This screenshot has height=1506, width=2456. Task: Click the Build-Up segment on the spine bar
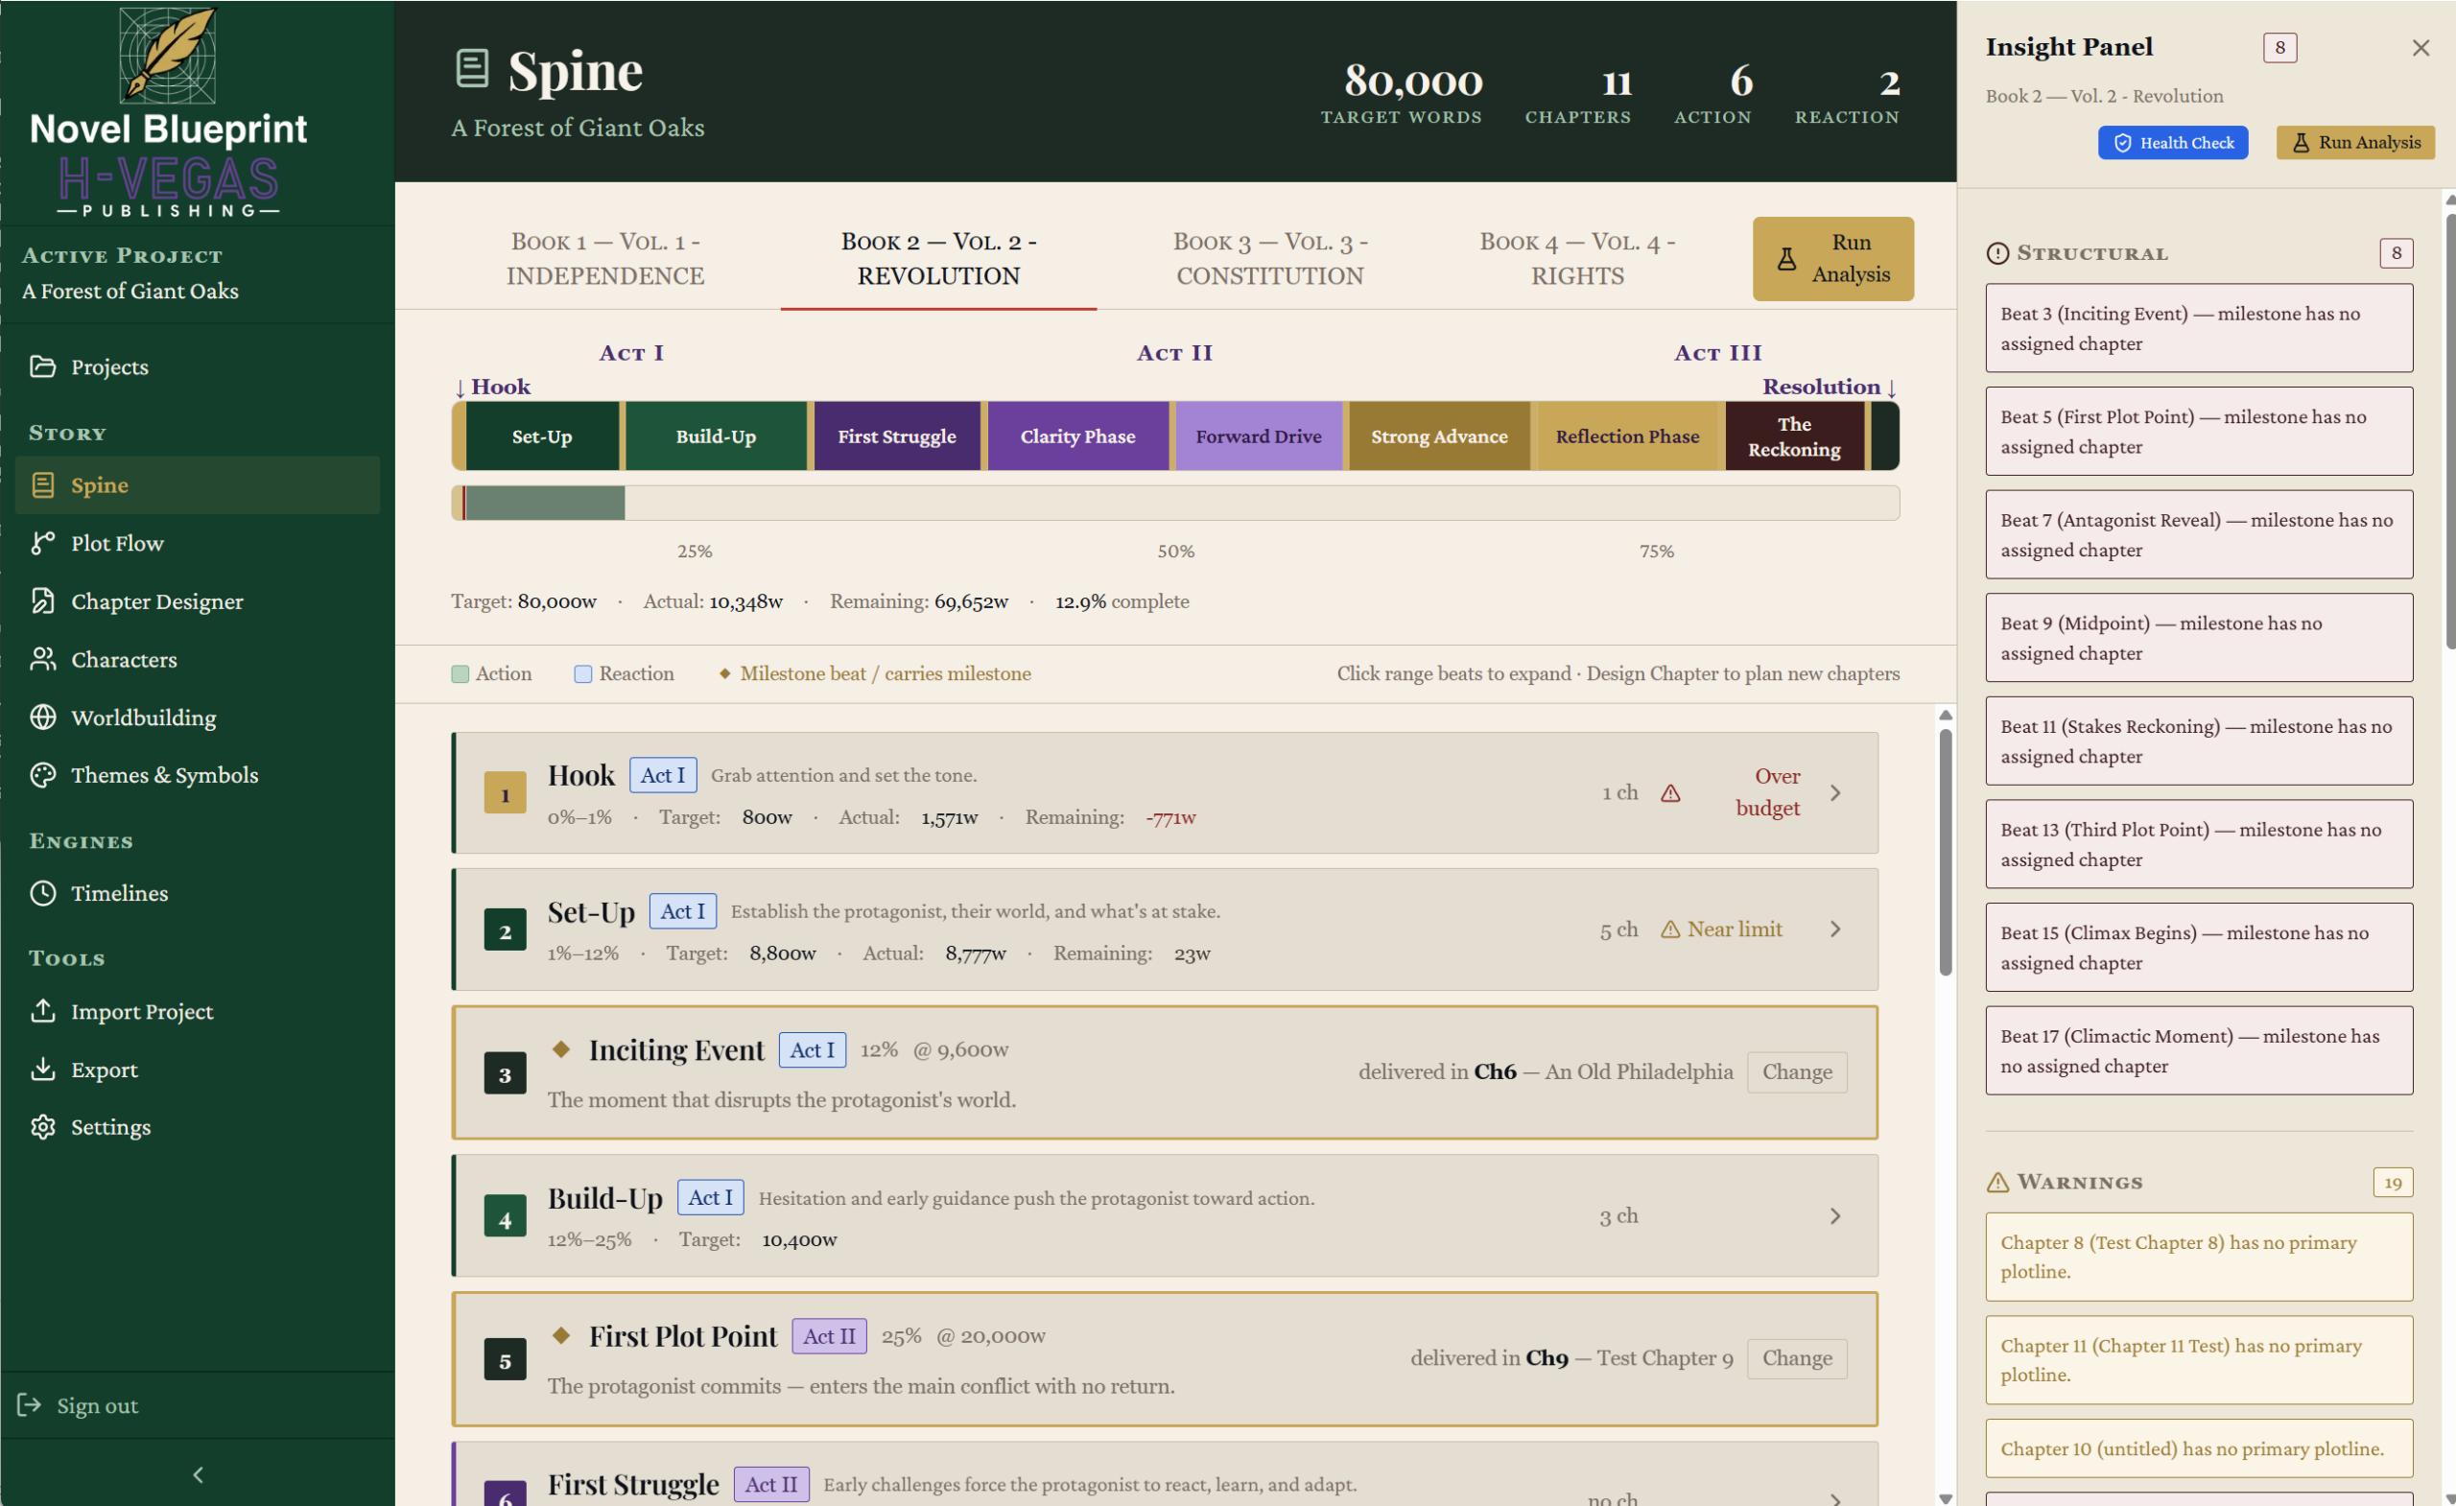pyautogui.click(x=716, y=436)
